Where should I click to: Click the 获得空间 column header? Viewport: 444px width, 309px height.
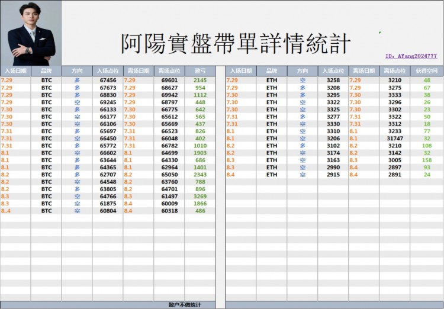pos(427,71)
